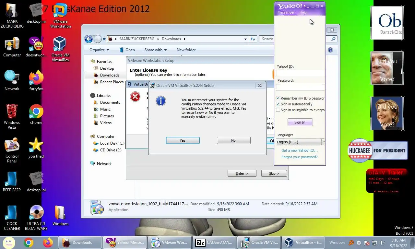Viewport: 415px width, 249px height.
Task: Open the Computer desktop icon
Action: (12, 47)
